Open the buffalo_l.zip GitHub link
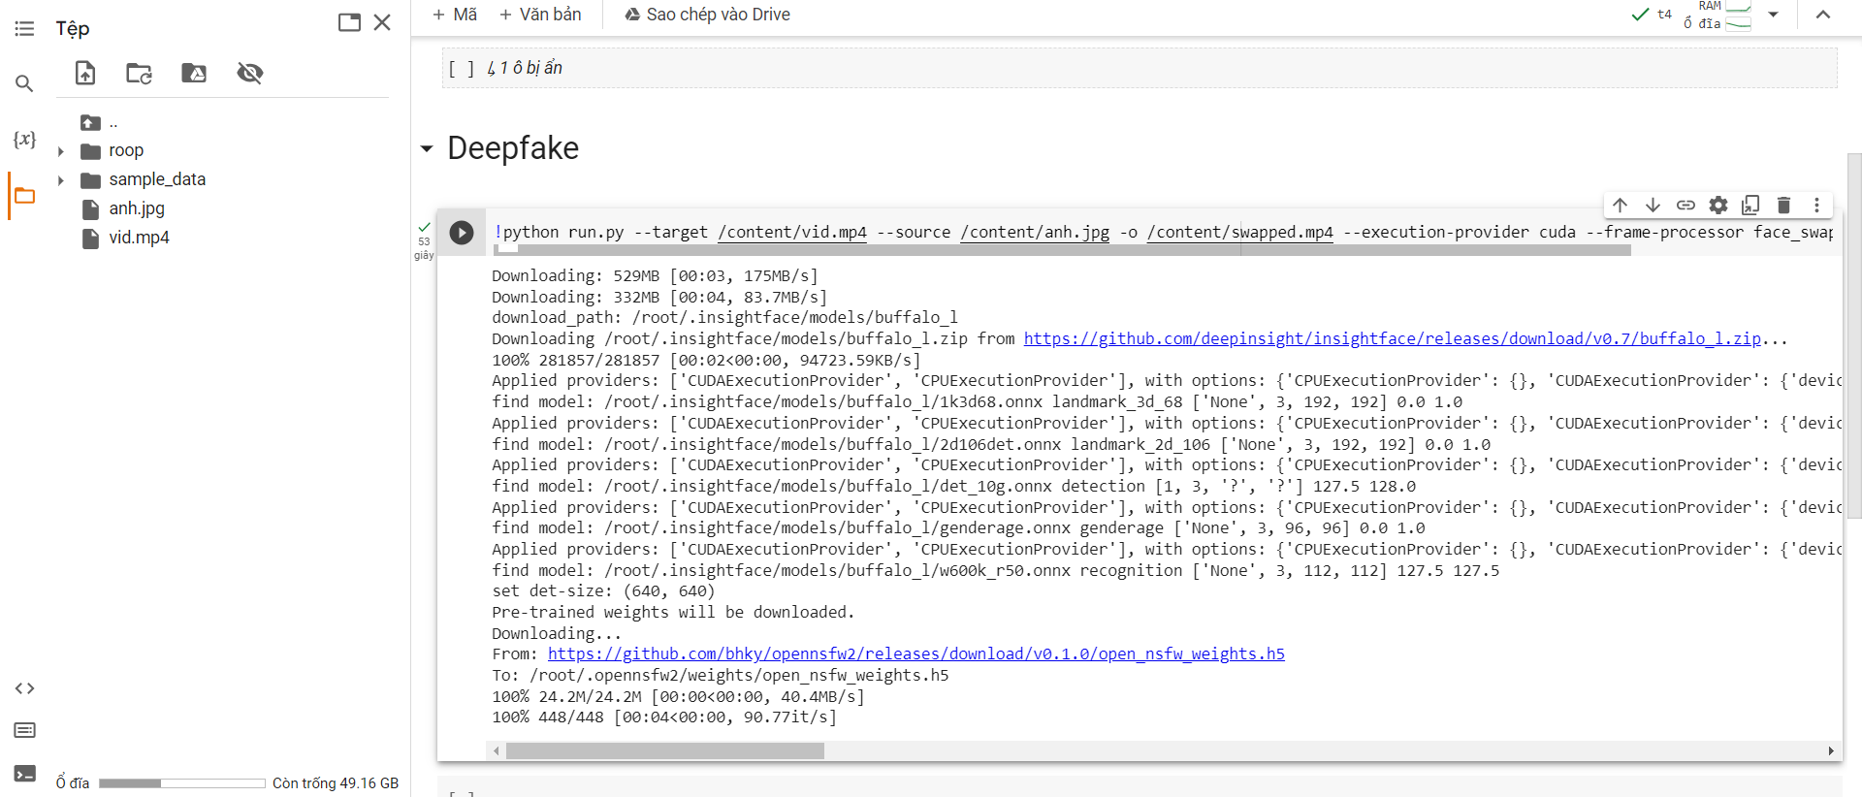 1392,338
